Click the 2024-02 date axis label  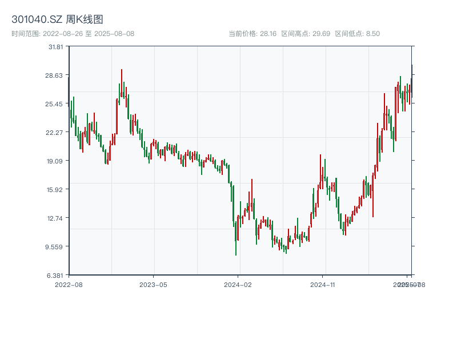tap(238, 284)
